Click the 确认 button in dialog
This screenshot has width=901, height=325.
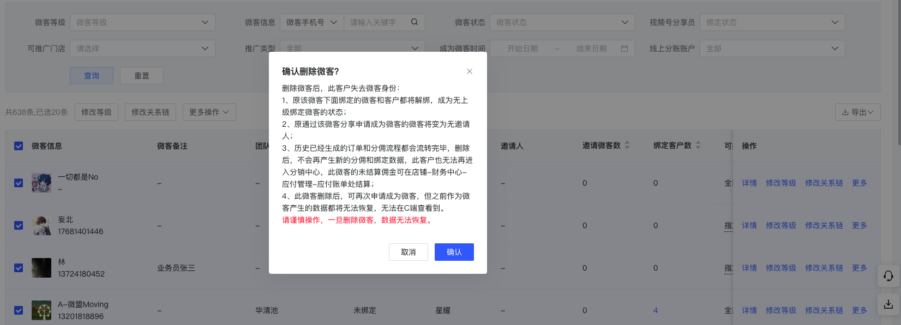pyautogui.click(x=454, y=252)
